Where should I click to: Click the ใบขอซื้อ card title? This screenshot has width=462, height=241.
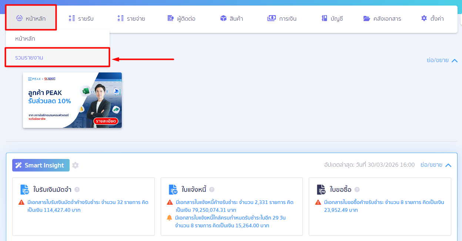[341, 190]
